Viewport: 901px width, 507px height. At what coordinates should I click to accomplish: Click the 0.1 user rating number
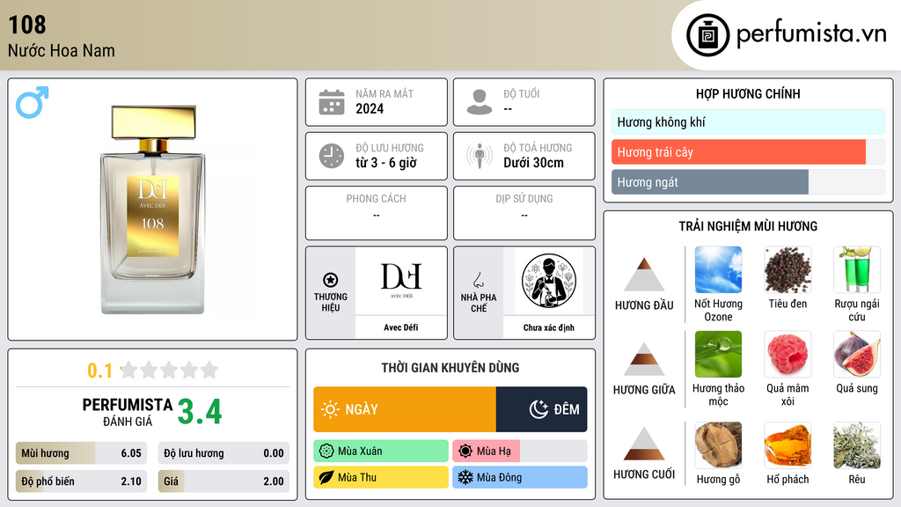coord(99,371)
